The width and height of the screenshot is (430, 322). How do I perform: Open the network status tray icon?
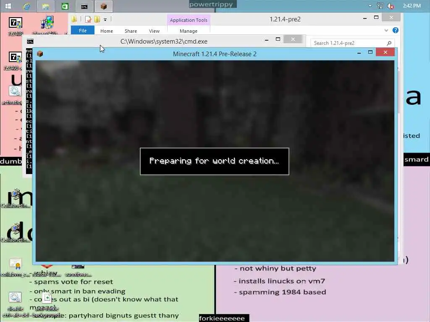(380, 6)
